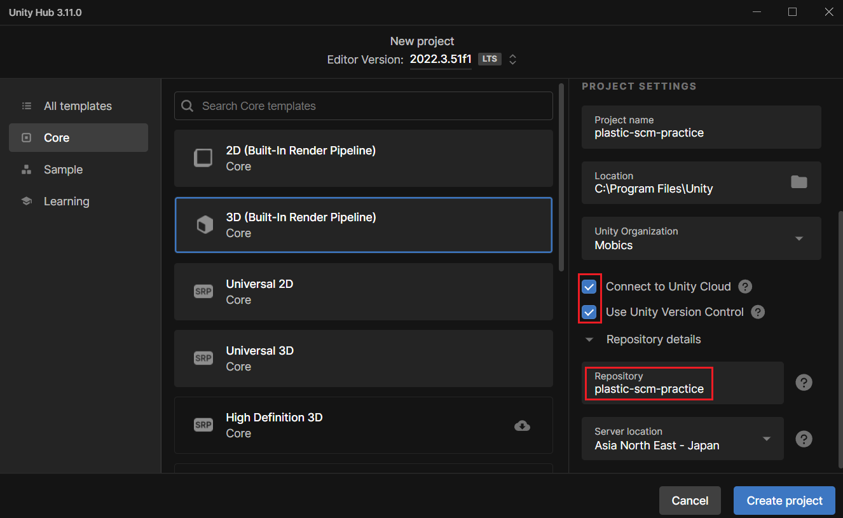Click the All templates list icon
The height and width of the screenshot is (518, 843).
pyautogui.click(x=26, y=106)
